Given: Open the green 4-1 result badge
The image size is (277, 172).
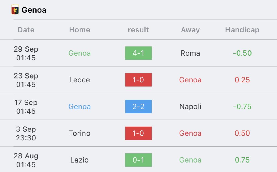Looking at the screenshot, I should [x=138, y=53].
